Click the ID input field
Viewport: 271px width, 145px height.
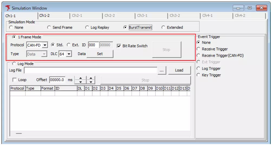[x=93, y=45]
